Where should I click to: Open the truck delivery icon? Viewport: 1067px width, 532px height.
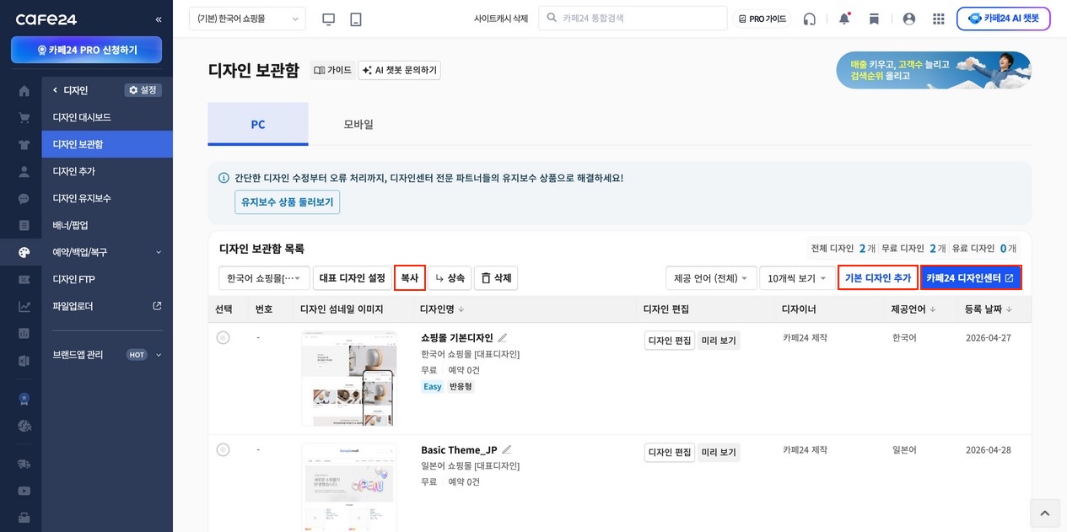click(24, 463)
